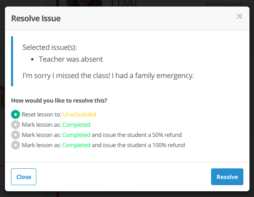Click the 'Teacher was absent' issue bullet

[x=71, y=59]
